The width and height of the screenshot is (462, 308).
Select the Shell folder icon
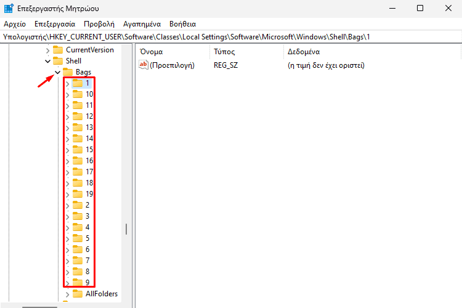tap(58, 61)
